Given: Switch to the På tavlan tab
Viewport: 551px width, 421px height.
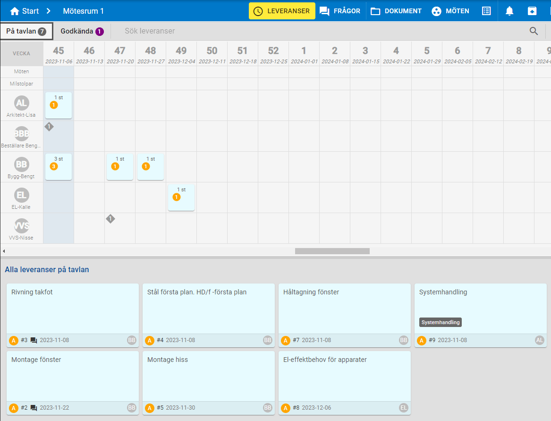Looking at the screenshot, I should tap(27, 31).
